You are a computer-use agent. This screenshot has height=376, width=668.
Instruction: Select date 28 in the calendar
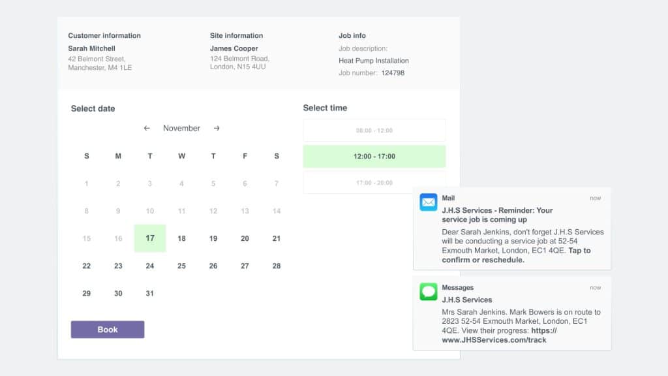277,266
